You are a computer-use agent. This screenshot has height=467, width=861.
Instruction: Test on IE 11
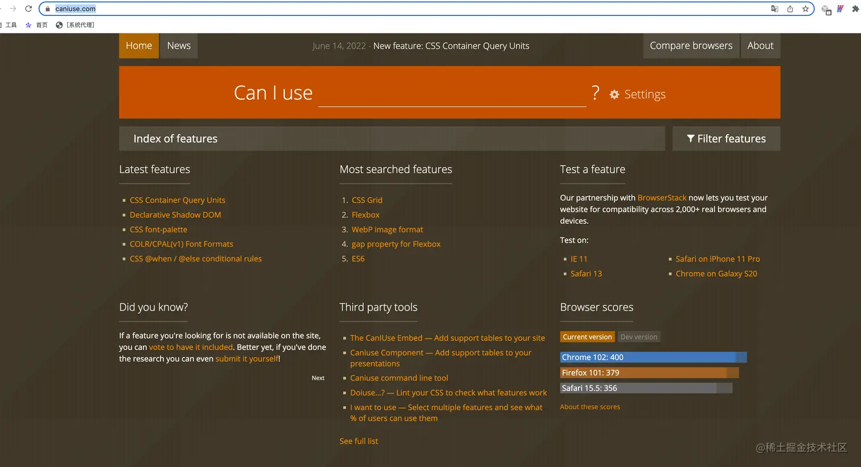579,259
